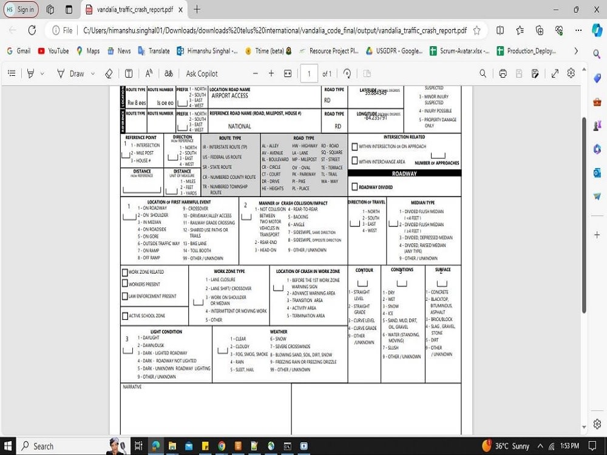
Task: Click the Save as icon
Action: tap(535, 73)
